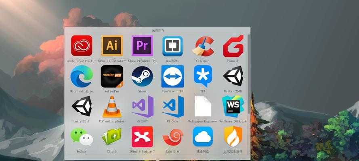Image resolution: width=359 pixels, height=161 pixels.
Task: Click the VLC media player label
Action: click(x=112, y=121)
